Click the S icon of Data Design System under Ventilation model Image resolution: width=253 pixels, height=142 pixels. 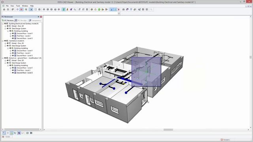coord(10,46)
